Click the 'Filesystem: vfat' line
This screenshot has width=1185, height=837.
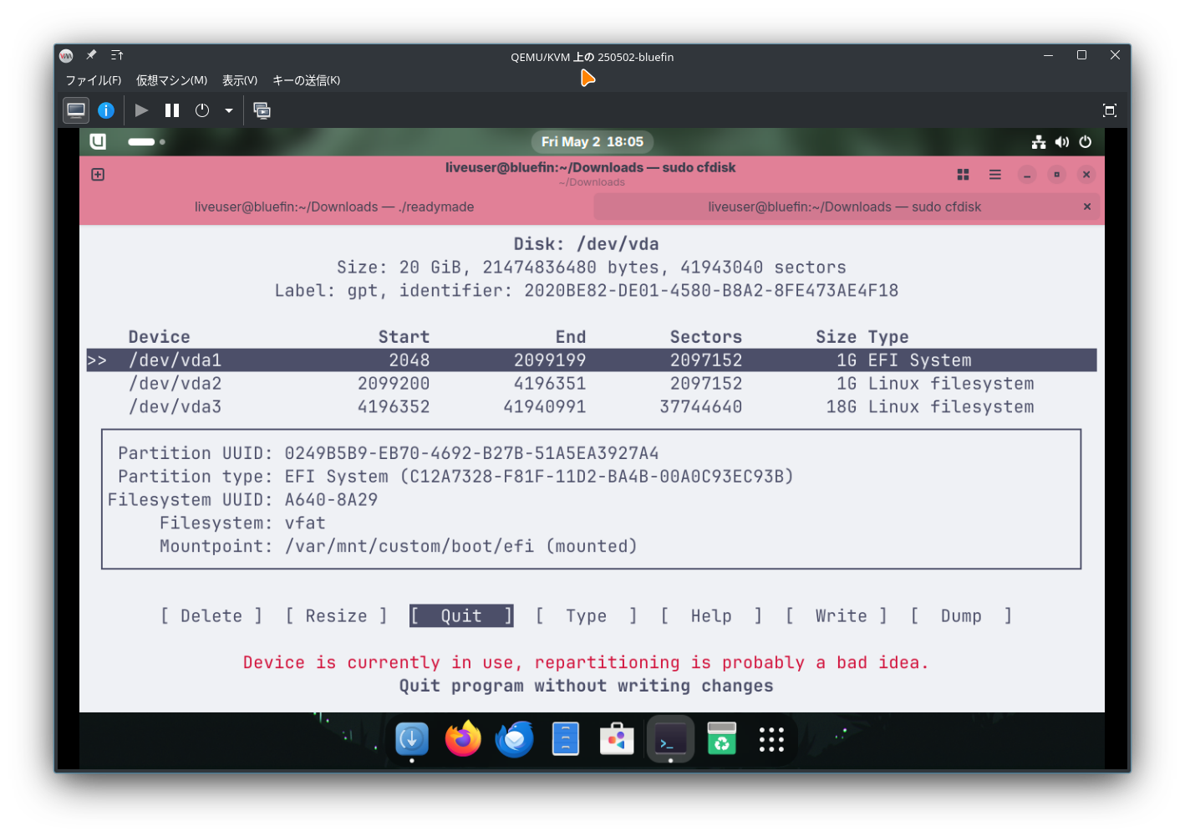click(242, 523)
